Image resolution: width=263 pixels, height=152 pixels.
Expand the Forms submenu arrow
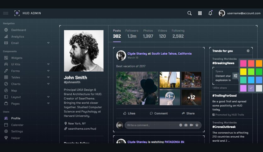point(48,71)
